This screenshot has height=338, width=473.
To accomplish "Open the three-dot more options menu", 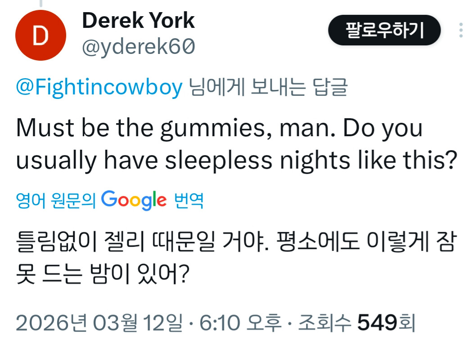I will click(460, 31).
